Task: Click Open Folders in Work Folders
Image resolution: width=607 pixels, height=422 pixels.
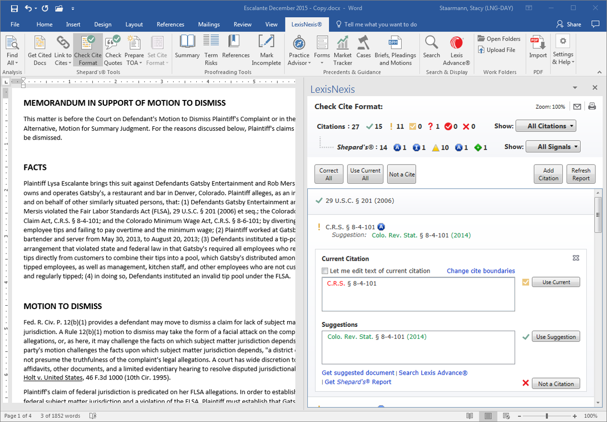Action: pyautogui.click(x=499, y=39)
